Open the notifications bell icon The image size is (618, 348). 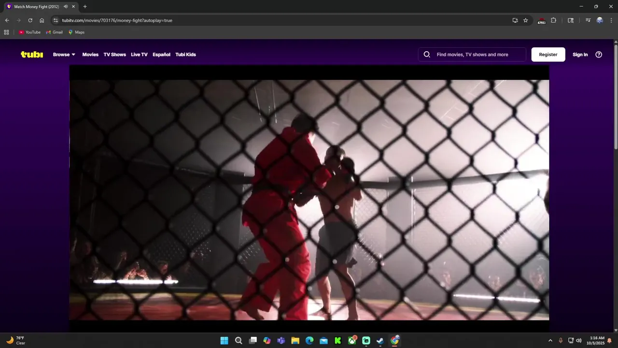[609, 340]
